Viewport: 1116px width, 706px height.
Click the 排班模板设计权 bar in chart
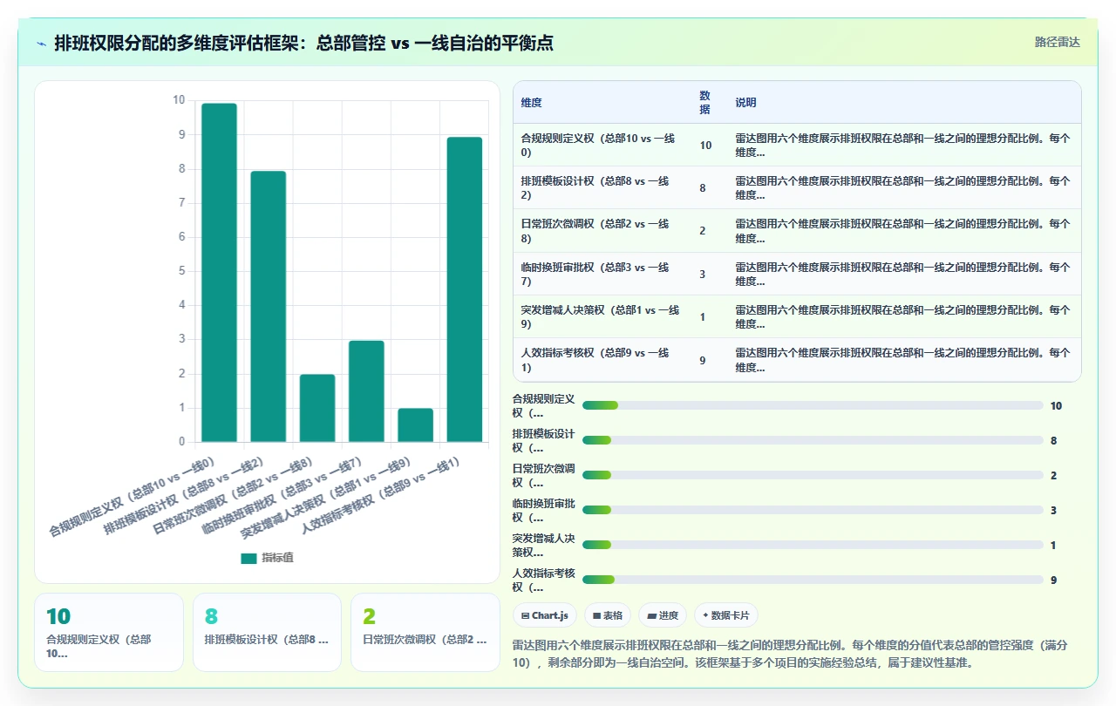[x=269, y=306]
